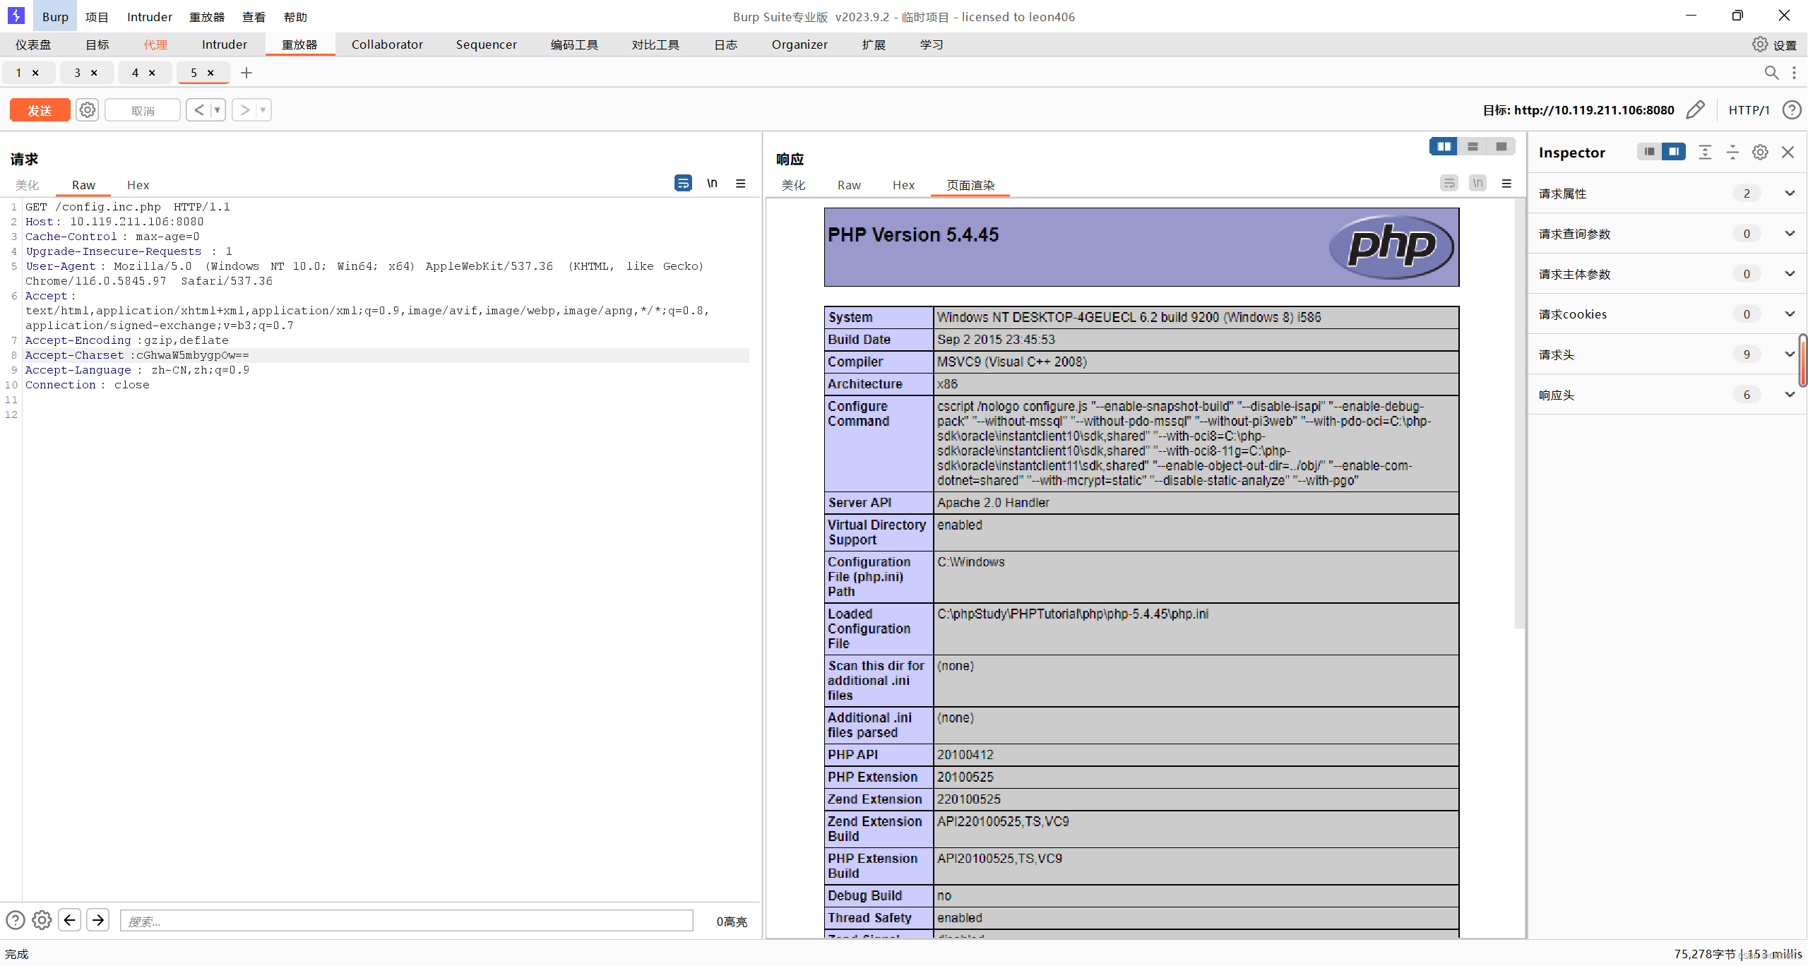The height and width of the screenshot is (966, 1808).
Task: Click the 发送 send button
Action: pyautogui.click(x=40, y=110)
